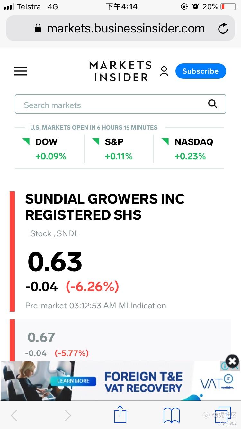The image size is (241, 429).
Task: Open the user account profile icon
Action: coord(164,71)
